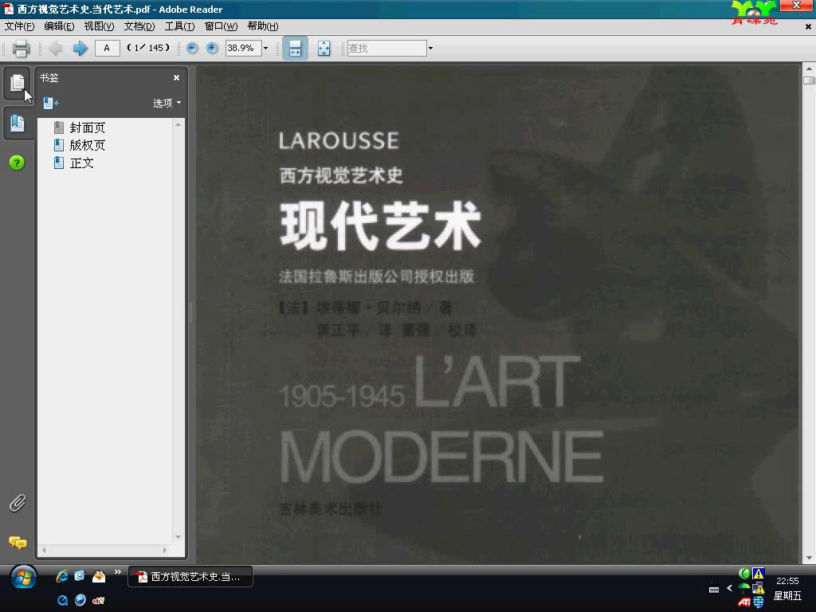Open the Comments panel icon
This screenshot has width=816, height=612.
pyautogui.click(x=18, y=543)
